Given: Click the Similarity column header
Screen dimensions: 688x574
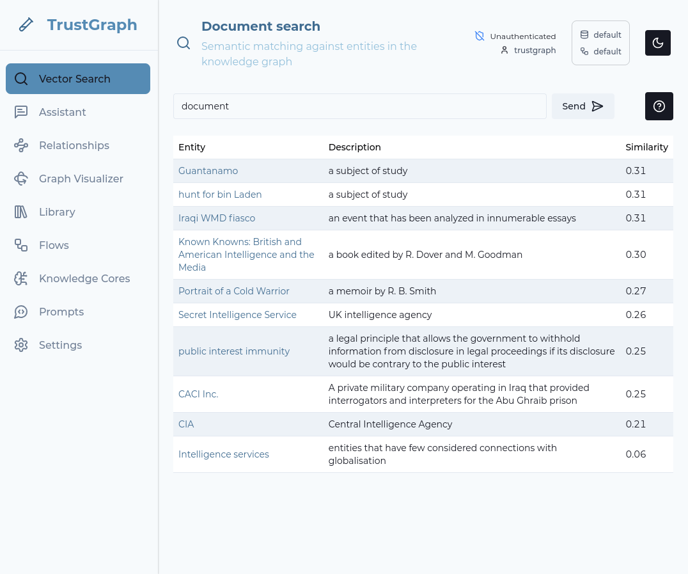Looking at the screenshot, I should click(646, 147).
